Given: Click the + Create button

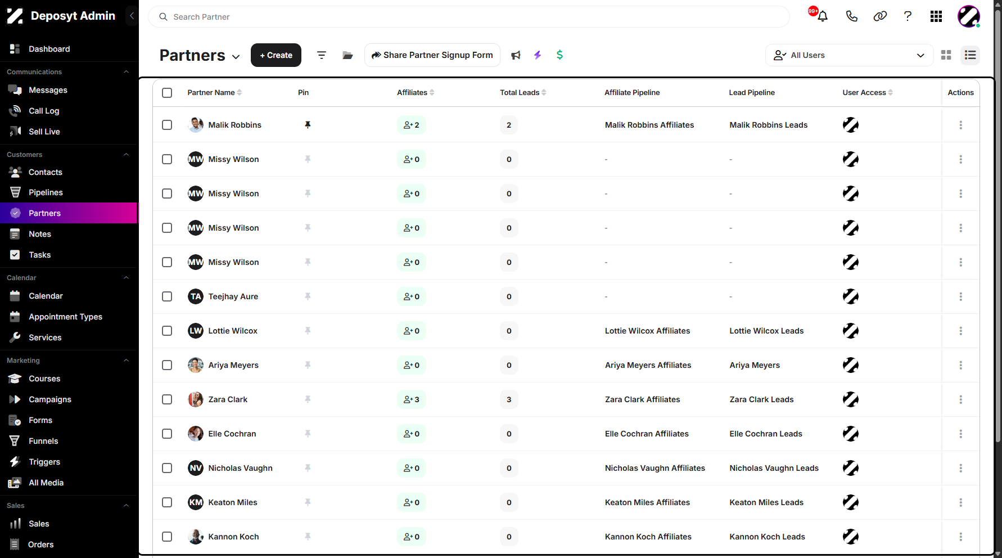Looking at the screenshot, I should [x=276, y=55].
